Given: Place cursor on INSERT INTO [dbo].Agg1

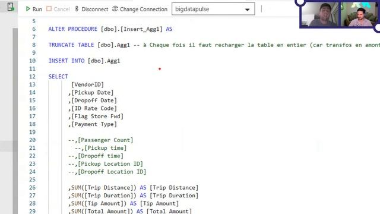Looking at the screenshot, I should 84,61.
